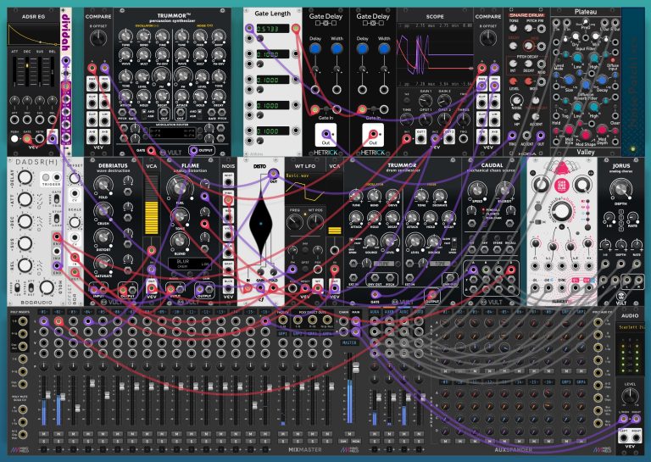Open the Scarlett audio device selector on AUDIO
The height and width of the screenshot is (462, 651).
(630, 327)
